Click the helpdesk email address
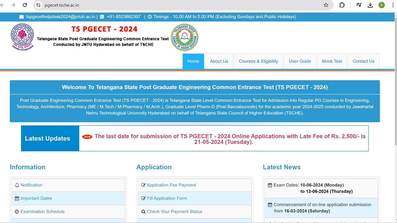 [60, 17]
